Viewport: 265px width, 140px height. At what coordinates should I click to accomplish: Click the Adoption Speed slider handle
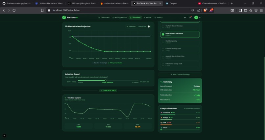pyautogui.click(x=106, y=80)
